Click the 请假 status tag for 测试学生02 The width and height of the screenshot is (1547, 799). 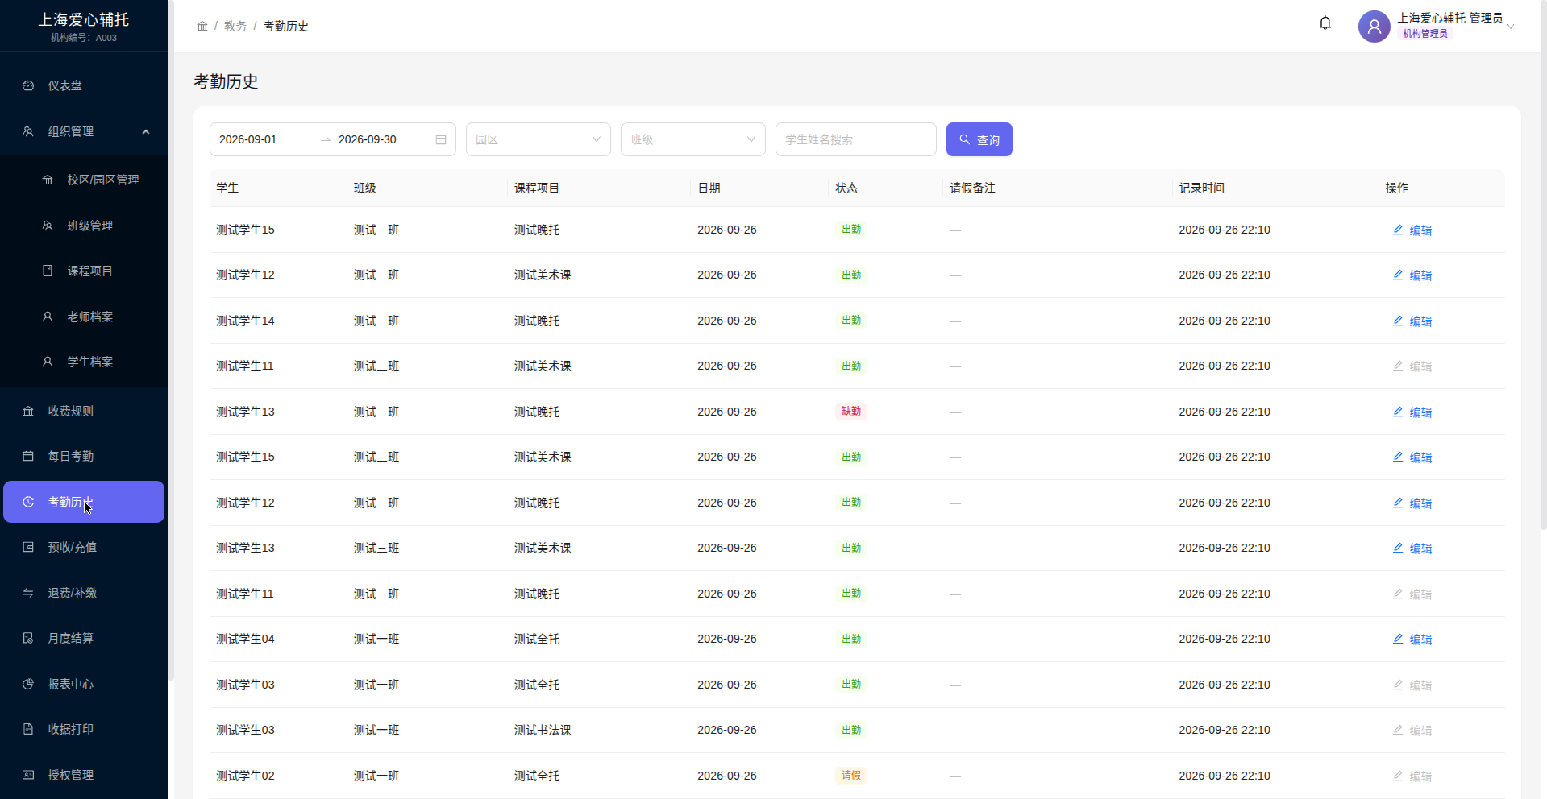point(851,776)
